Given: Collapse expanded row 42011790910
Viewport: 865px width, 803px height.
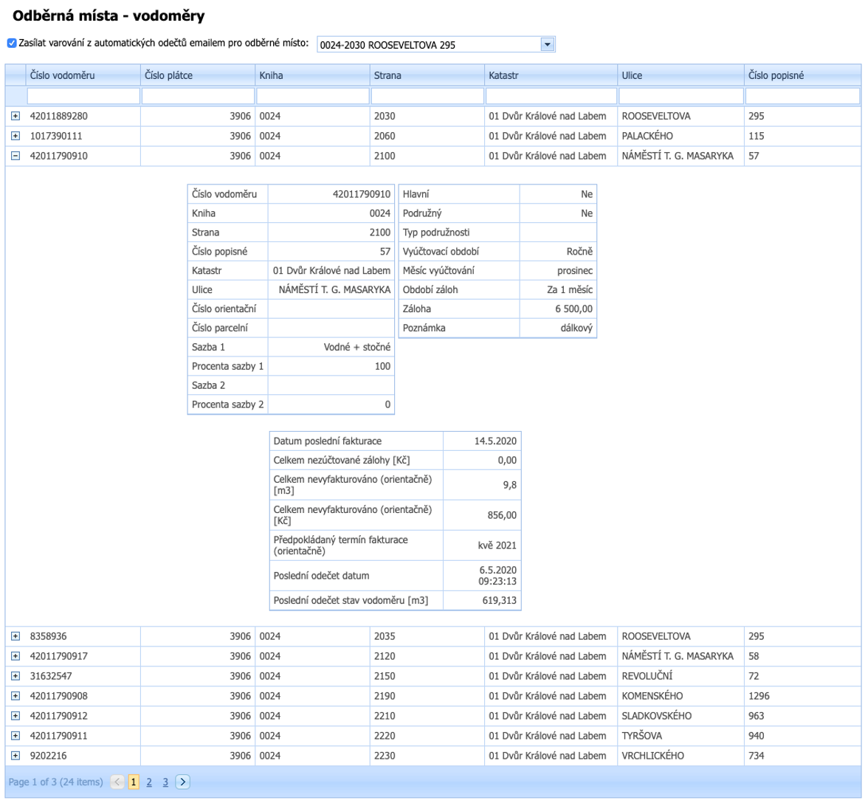Looking at the screenshot, I should click(15, 156).
